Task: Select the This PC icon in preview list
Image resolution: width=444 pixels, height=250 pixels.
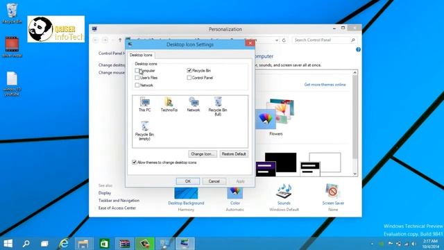Action: coord(145,104)
